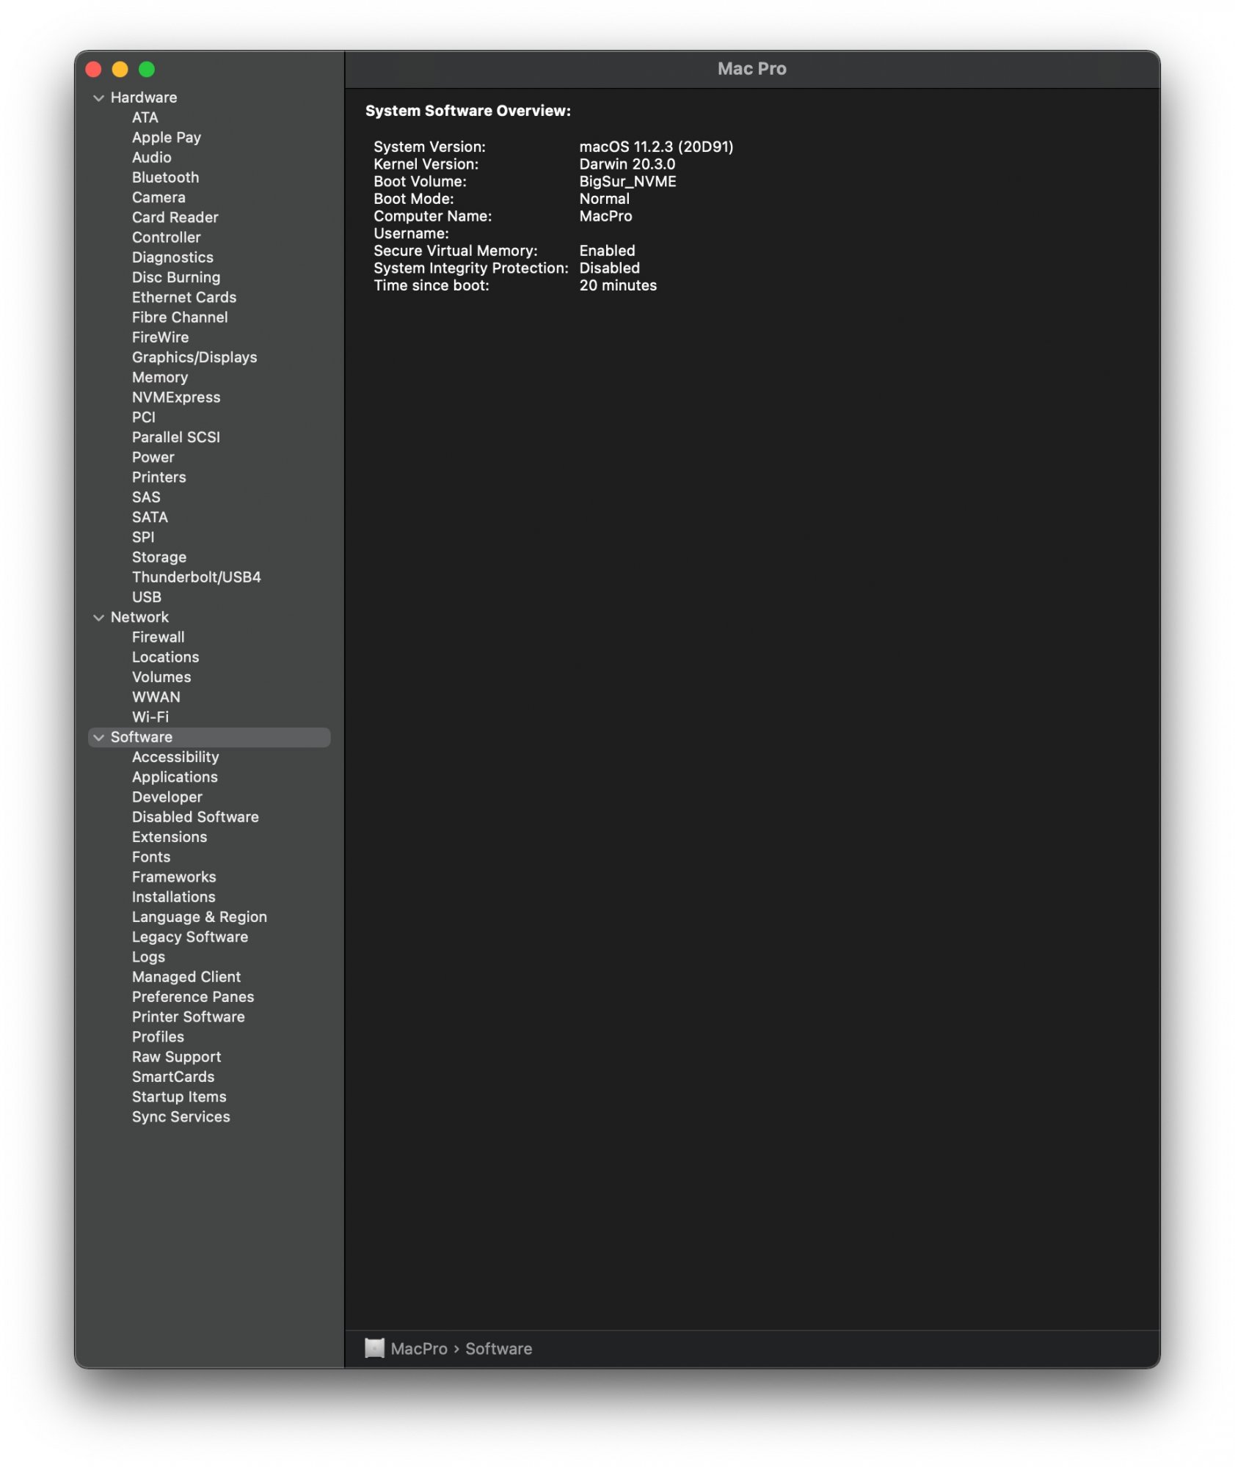Screen dimensions: 1235x1467
Task: Show Startup Items entry
Action: (179, 1097)
